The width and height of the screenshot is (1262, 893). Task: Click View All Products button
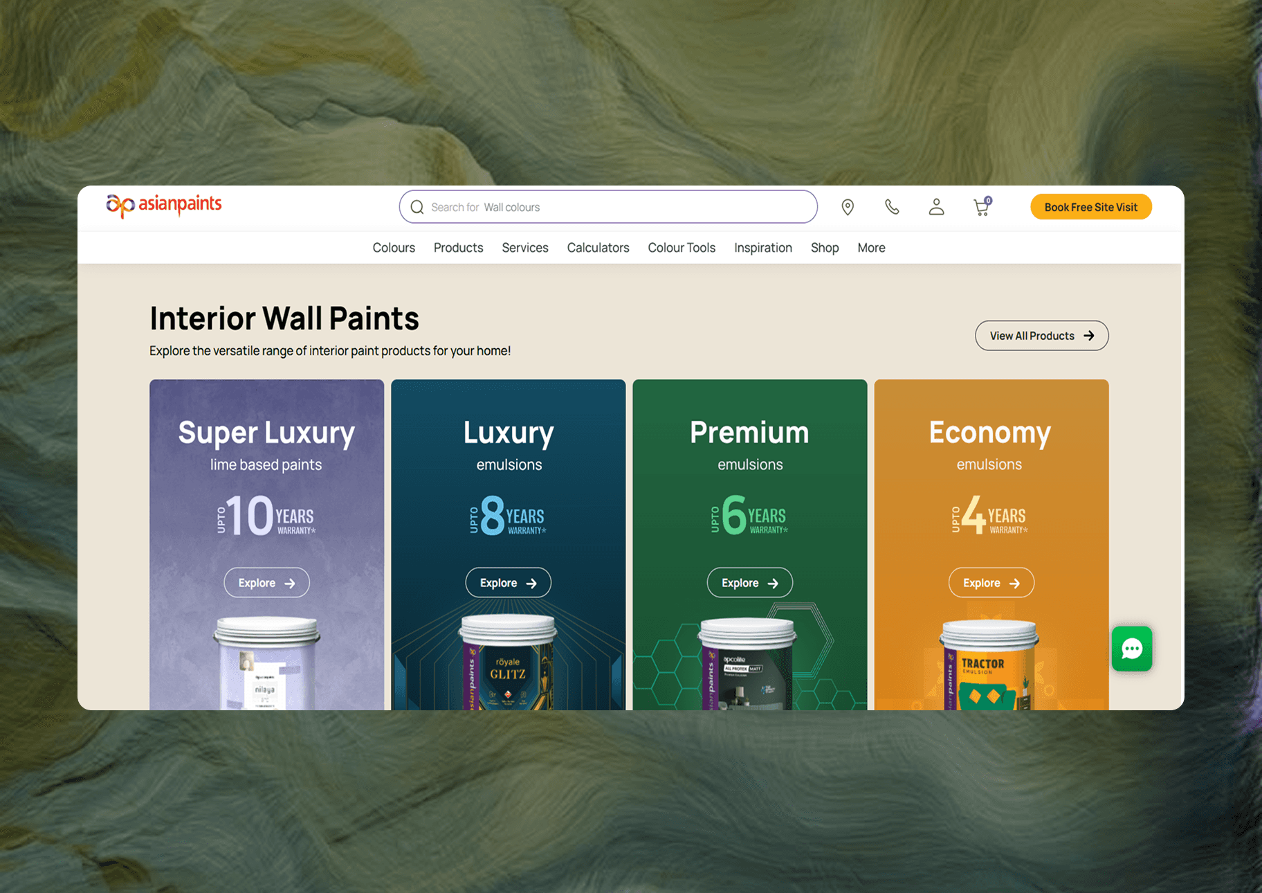[1042, 336]
